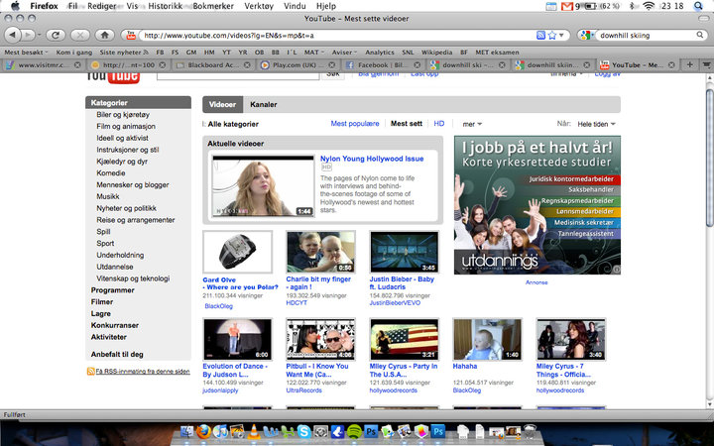Open the Hahaha baby video thumbnail

coord(487,339)
